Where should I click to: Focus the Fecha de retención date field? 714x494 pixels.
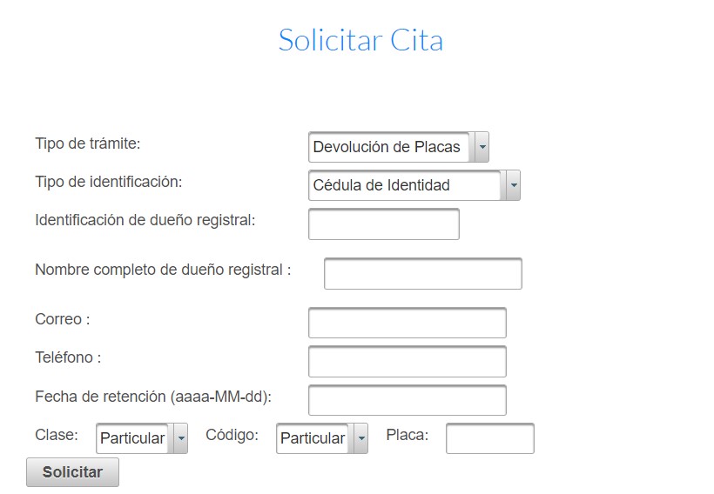[408, 400]
